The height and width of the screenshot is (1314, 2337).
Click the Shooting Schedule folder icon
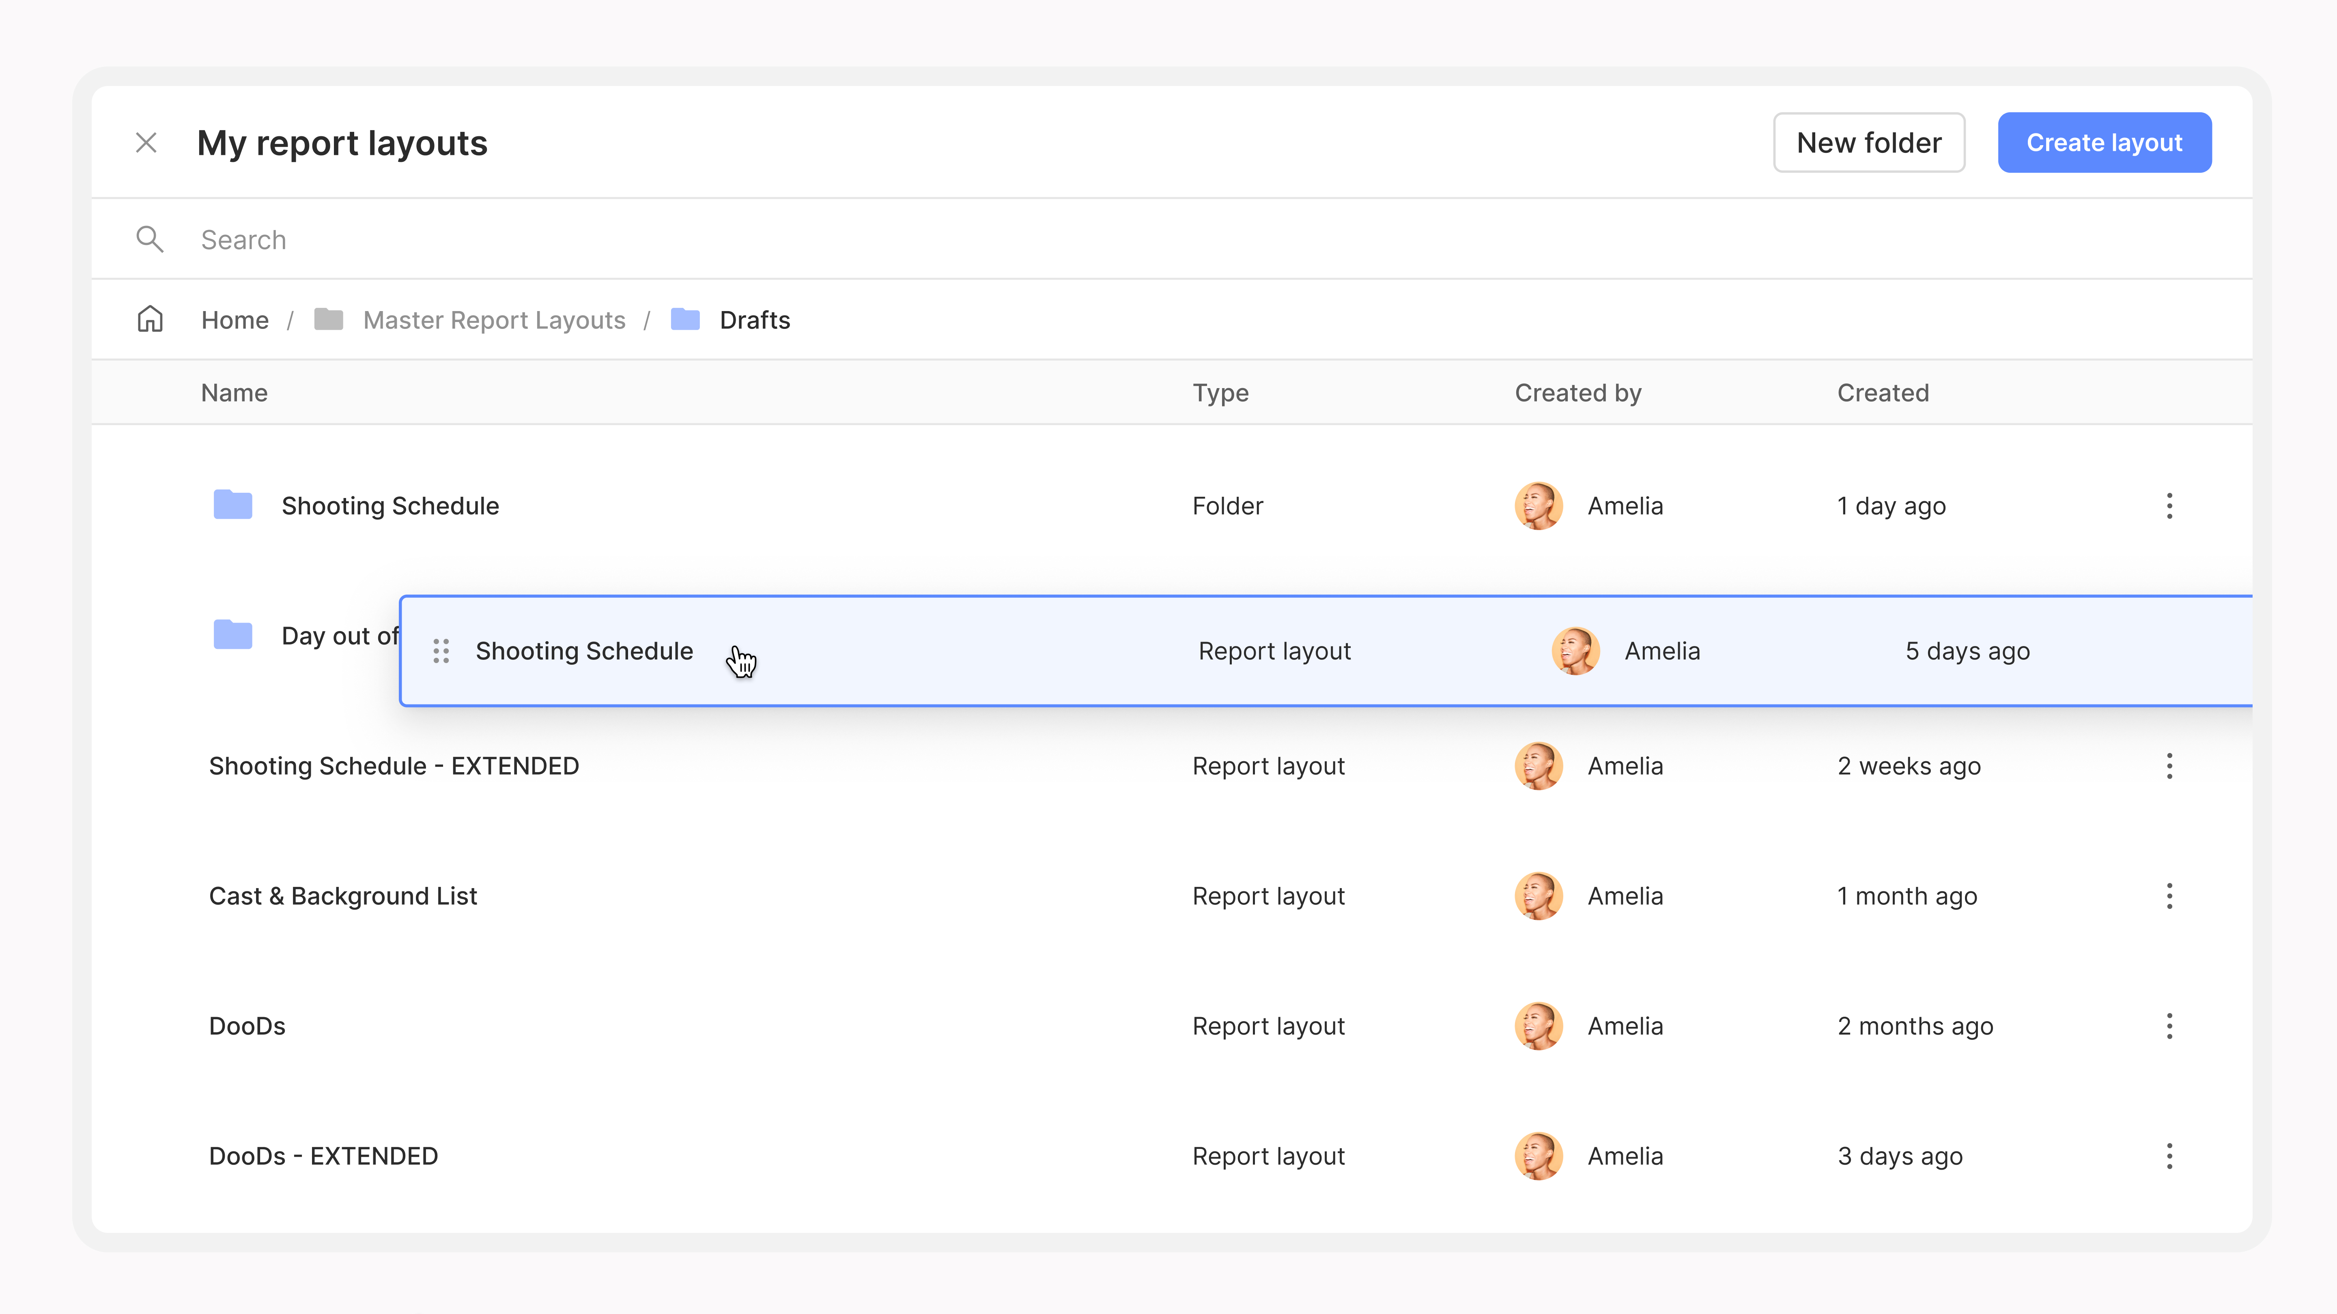233,505
